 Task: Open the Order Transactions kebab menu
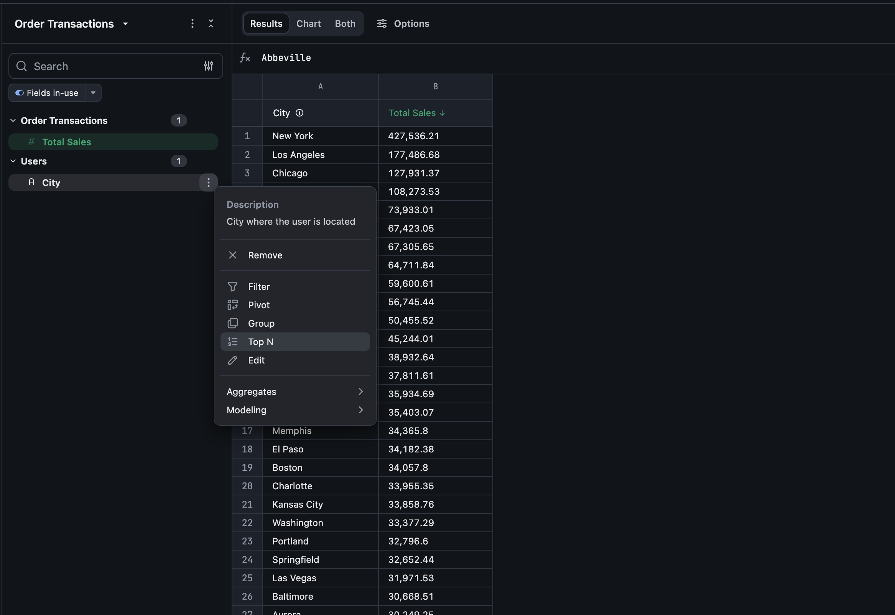pyautogui.click(x=192, y=23)
